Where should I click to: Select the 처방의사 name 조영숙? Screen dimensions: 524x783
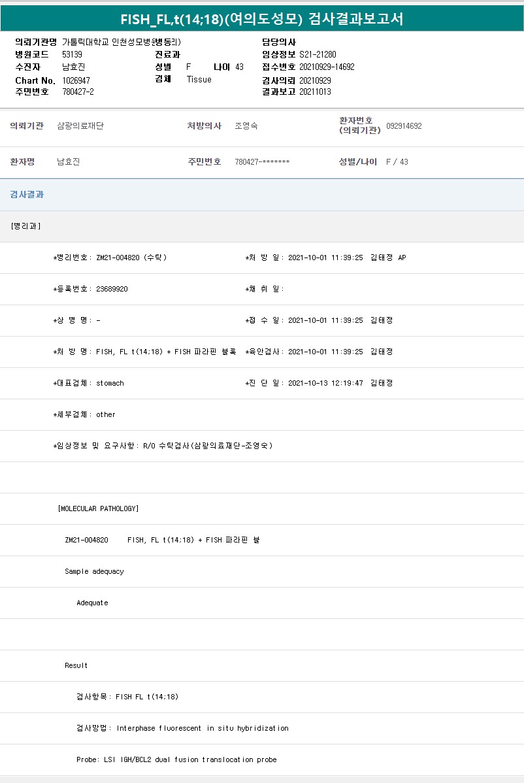point(246,126)
